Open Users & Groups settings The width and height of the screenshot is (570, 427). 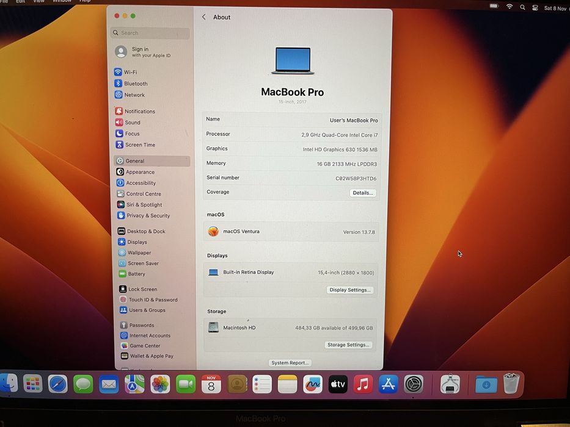[x=142, y=310]
